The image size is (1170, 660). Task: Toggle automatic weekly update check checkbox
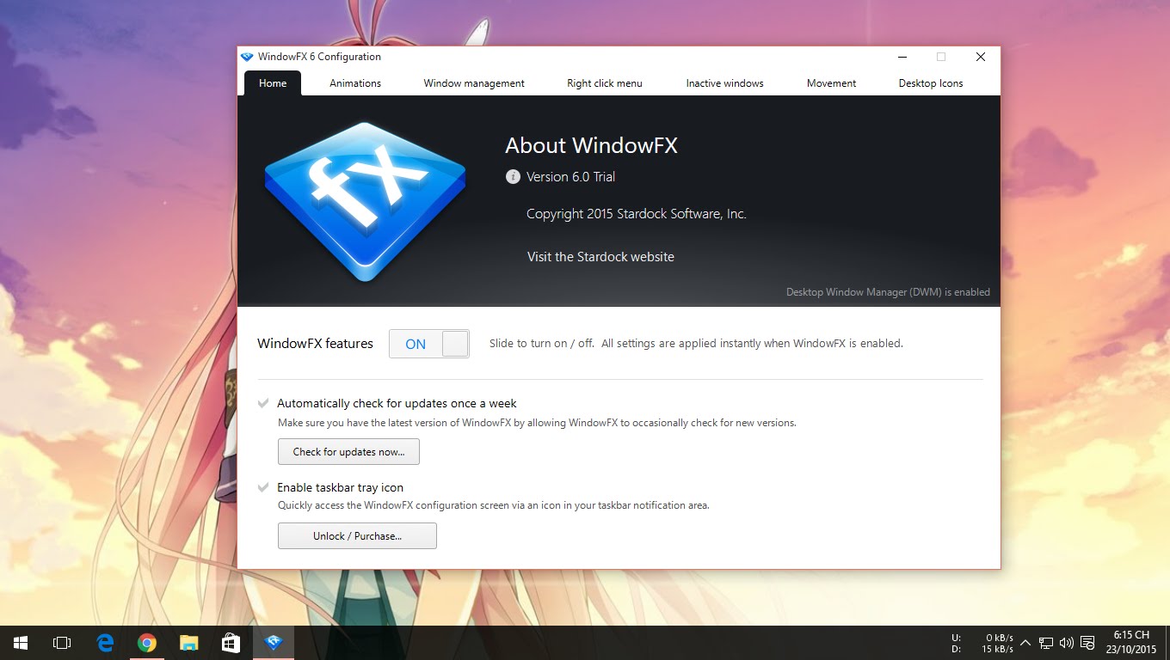[x=263, y=403]
